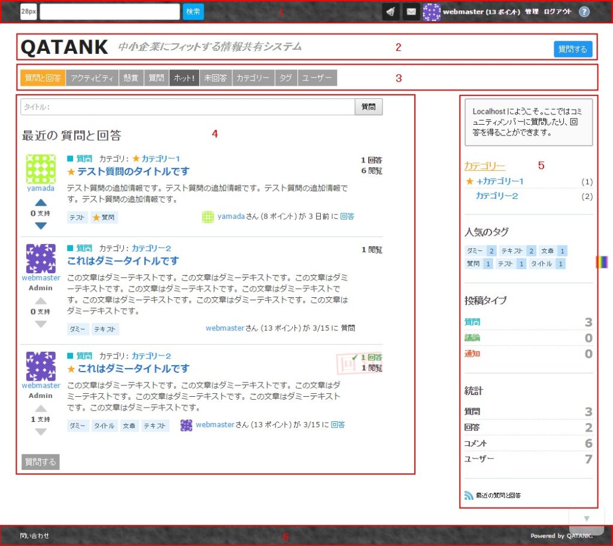613x546 pixels.
Task: Click the gray 質問する button below the list
Action: click(40, 462)
